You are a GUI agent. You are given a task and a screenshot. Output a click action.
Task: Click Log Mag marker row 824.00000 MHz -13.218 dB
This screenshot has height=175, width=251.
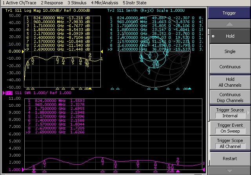(58, 18)
